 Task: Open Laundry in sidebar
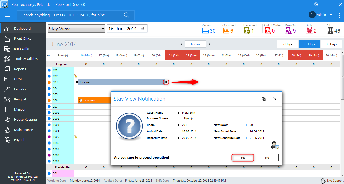click(23, 89)
